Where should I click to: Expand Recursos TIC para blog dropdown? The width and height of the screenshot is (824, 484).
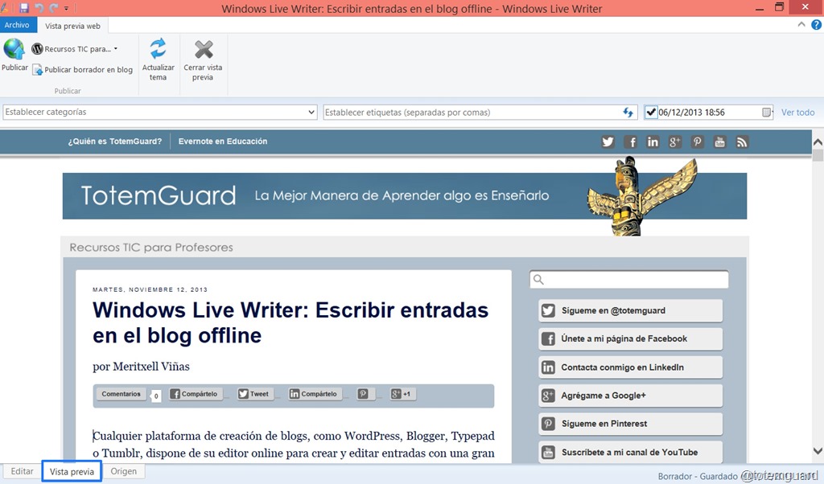pos(116,49)
